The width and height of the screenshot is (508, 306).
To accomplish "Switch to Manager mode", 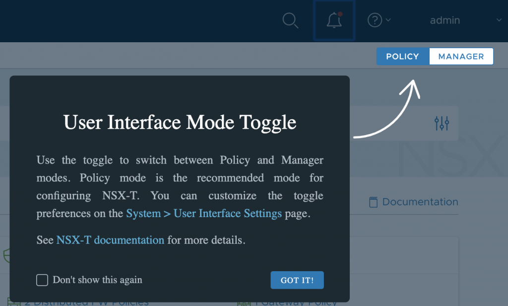I will 461,57.
